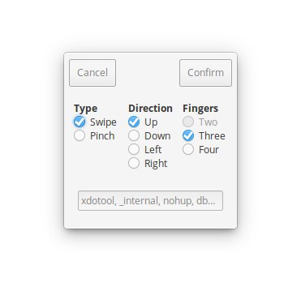Click the 'Down' label text
The width and height of the screenshot is (301, 304).
[157, 136]
